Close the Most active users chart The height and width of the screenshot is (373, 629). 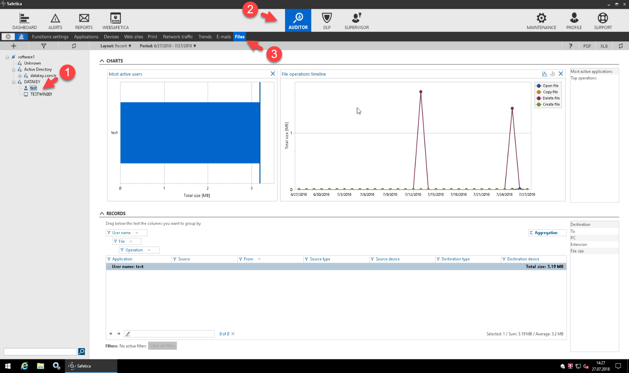click(x=273, y=74)
